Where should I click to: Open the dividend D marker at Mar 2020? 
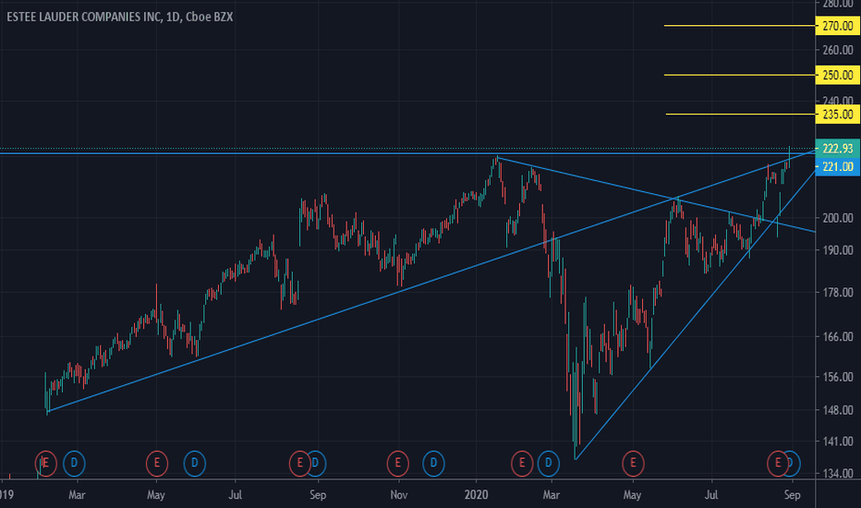[x=548, y=464]
